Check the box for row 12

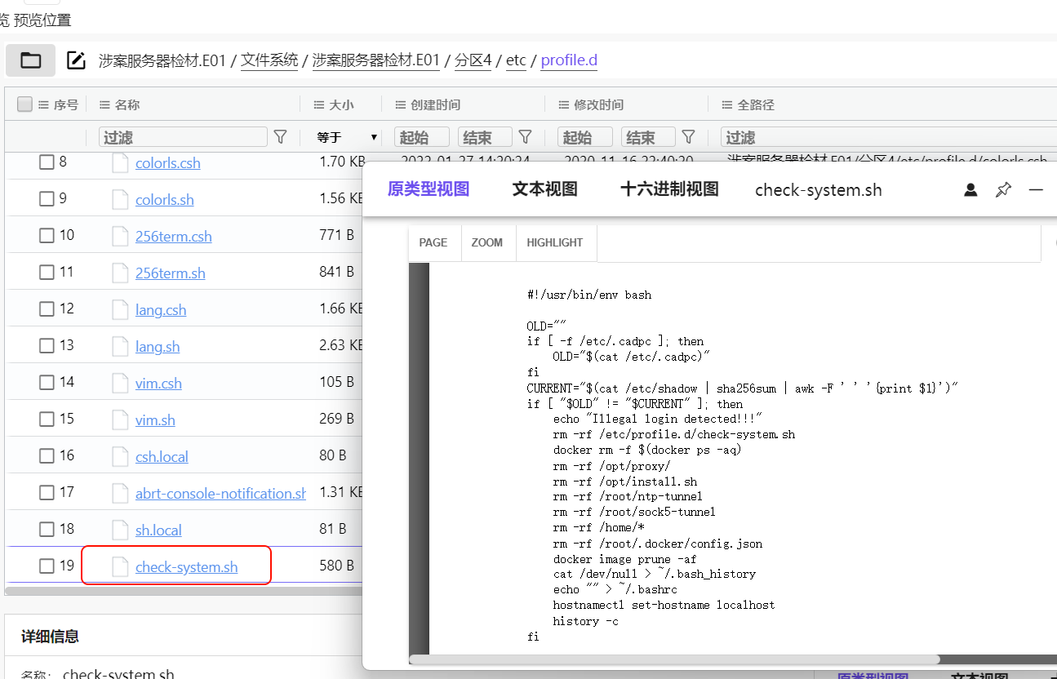tap(47, 309)
